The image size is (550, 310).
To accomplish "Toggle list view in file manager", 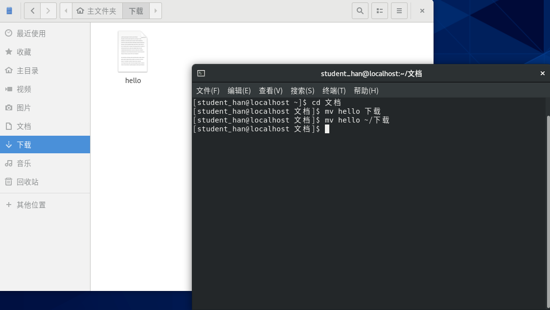I will (380, 11).
